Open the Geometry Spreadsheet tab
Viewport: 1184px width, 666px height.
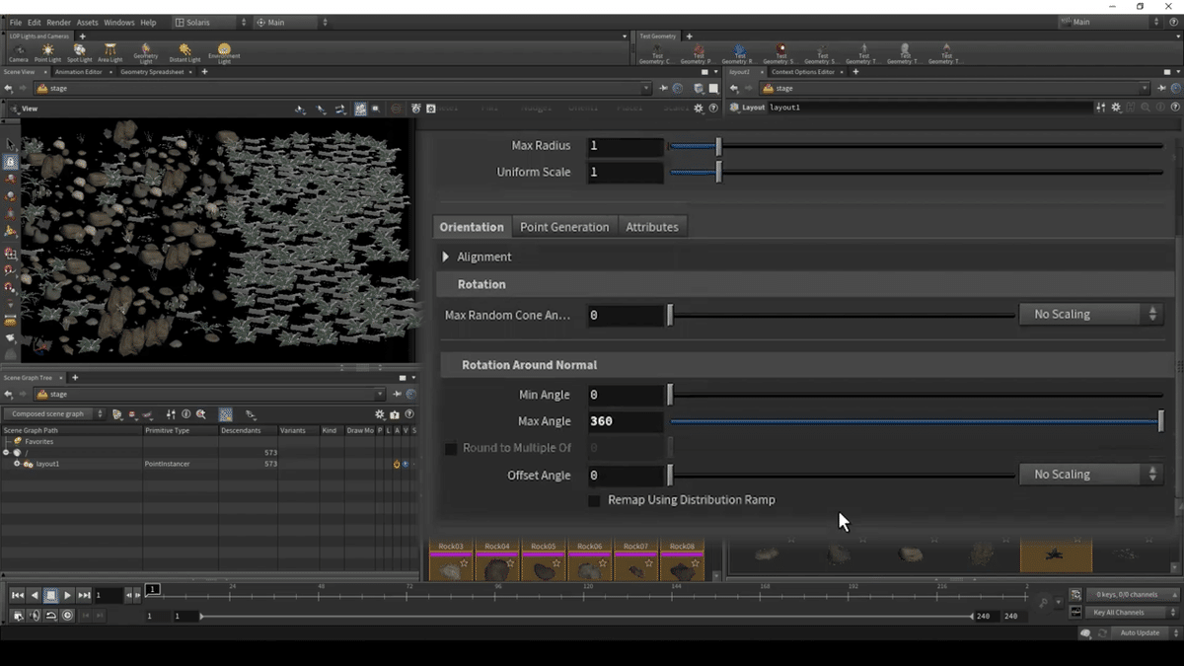pos(154,72)
